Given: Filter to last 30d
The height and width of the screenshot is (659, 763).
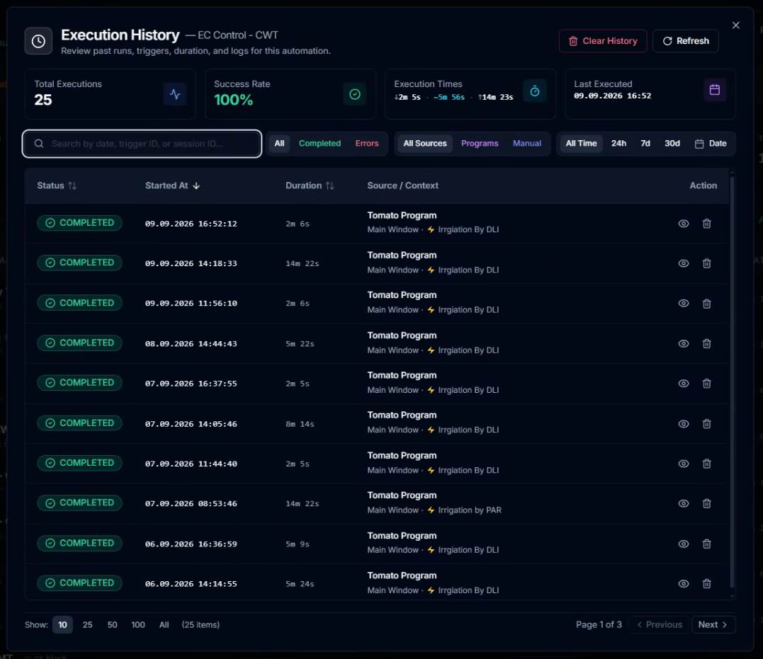Looking at the screenshot, I should 672,144.
